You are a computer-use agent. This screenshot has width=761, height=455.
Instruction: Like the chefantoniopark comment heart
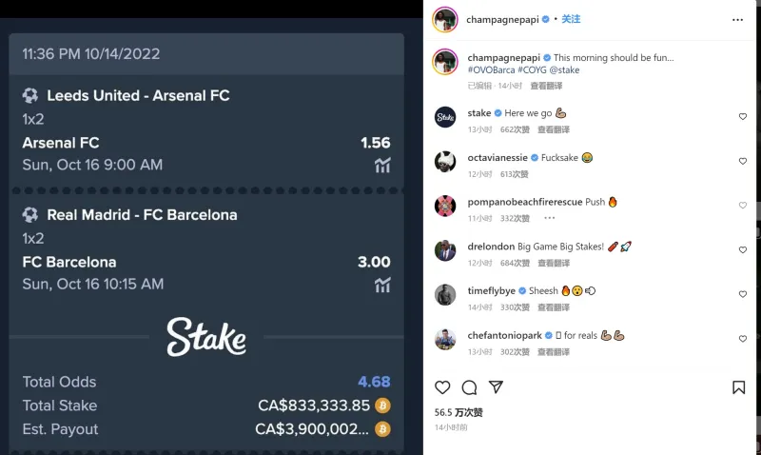[743, 339]
